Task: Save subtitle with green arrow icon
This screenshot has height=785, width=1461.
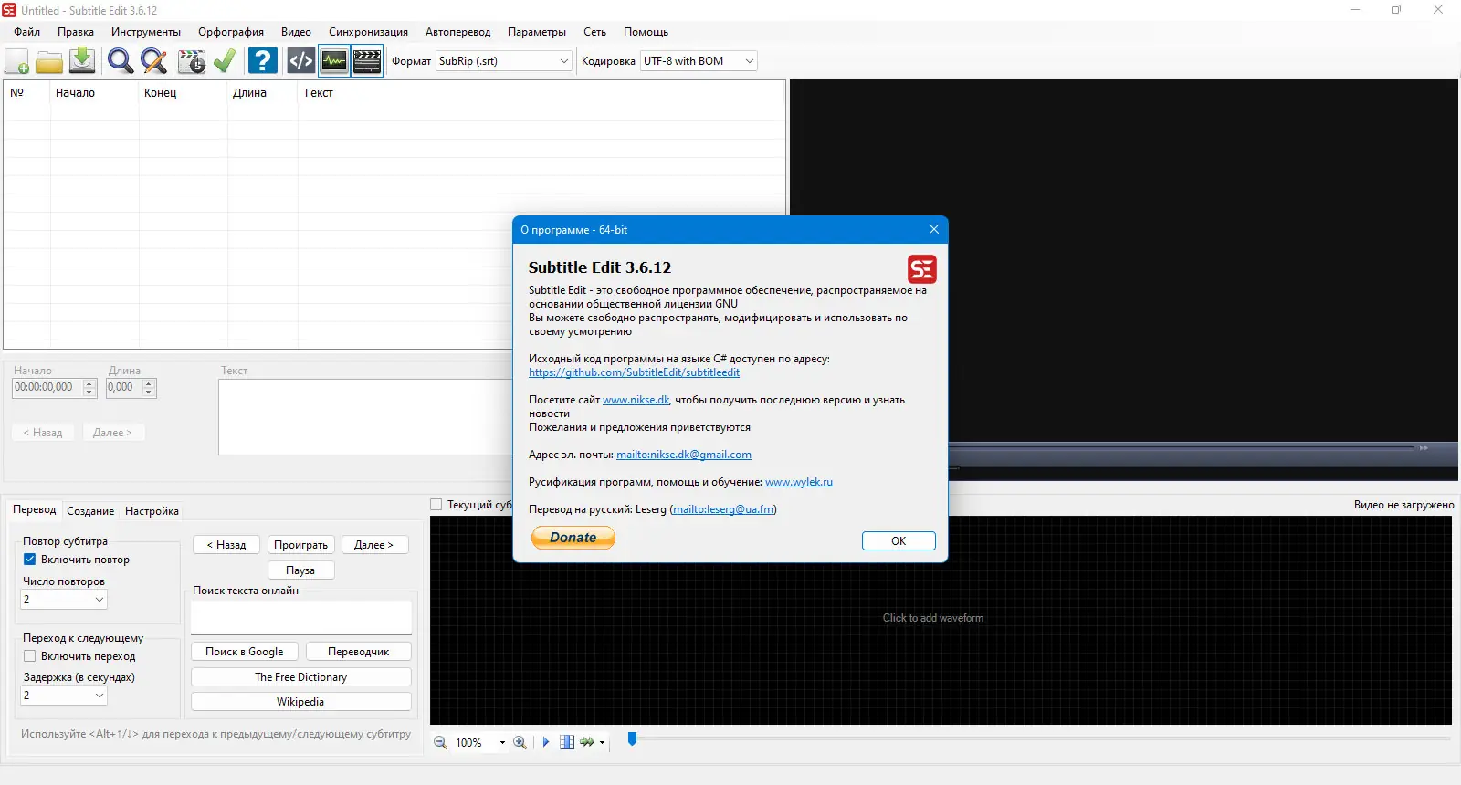Action: pyautogui.click(x=82, y=61)
